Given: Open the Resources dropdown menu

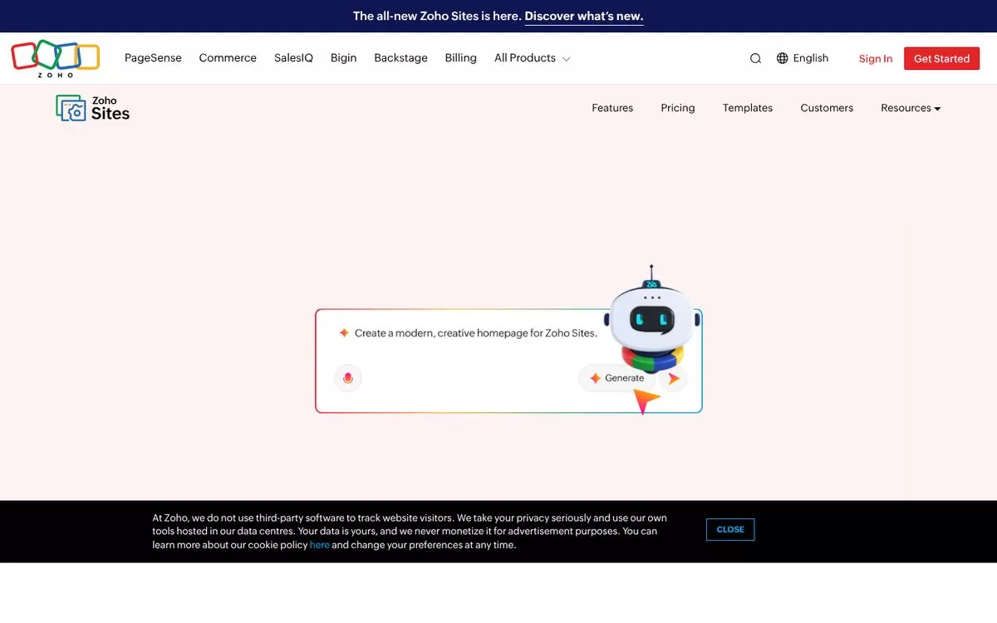Looking at the screenshot, I should pyautogui.click(x=911, y=108).
